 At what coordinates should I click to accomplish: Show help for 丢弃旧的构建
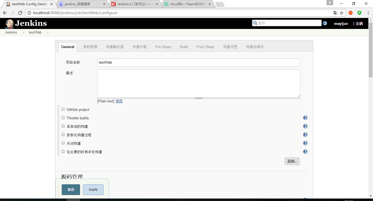coord(305,126)
